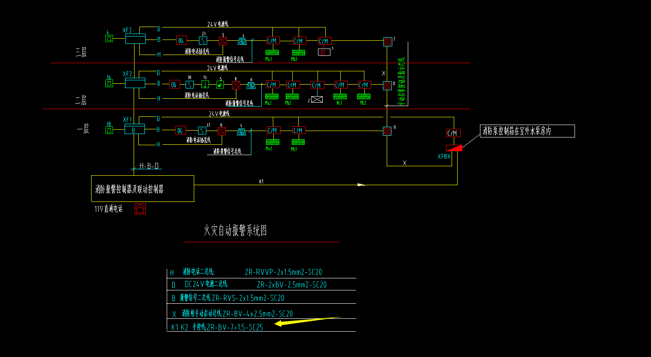Select legend text ZR-RVVP-2x1.5mm2-SC20

click(284, 272)
